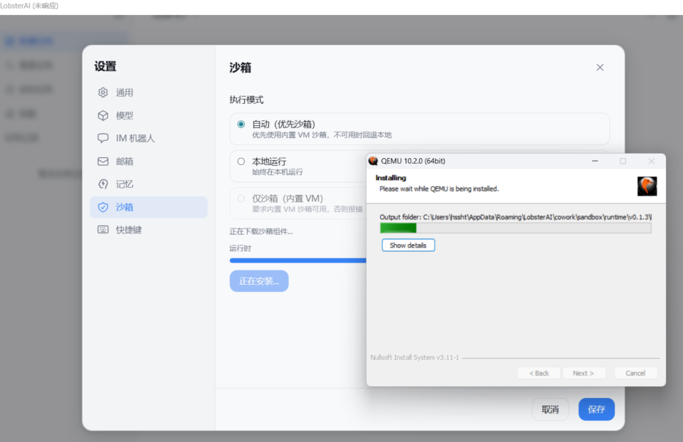Image resolution: width=683 pixels, height=442 pixels.
Task: Click the chat bubble icon beside IM 机器人
Action: [102, 138]
